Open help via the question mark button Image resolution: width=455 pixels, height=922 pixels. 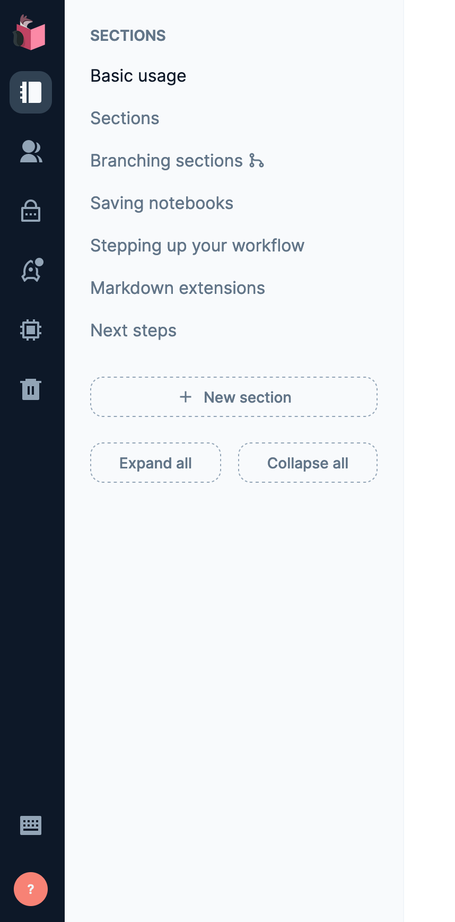coord(30,889)
